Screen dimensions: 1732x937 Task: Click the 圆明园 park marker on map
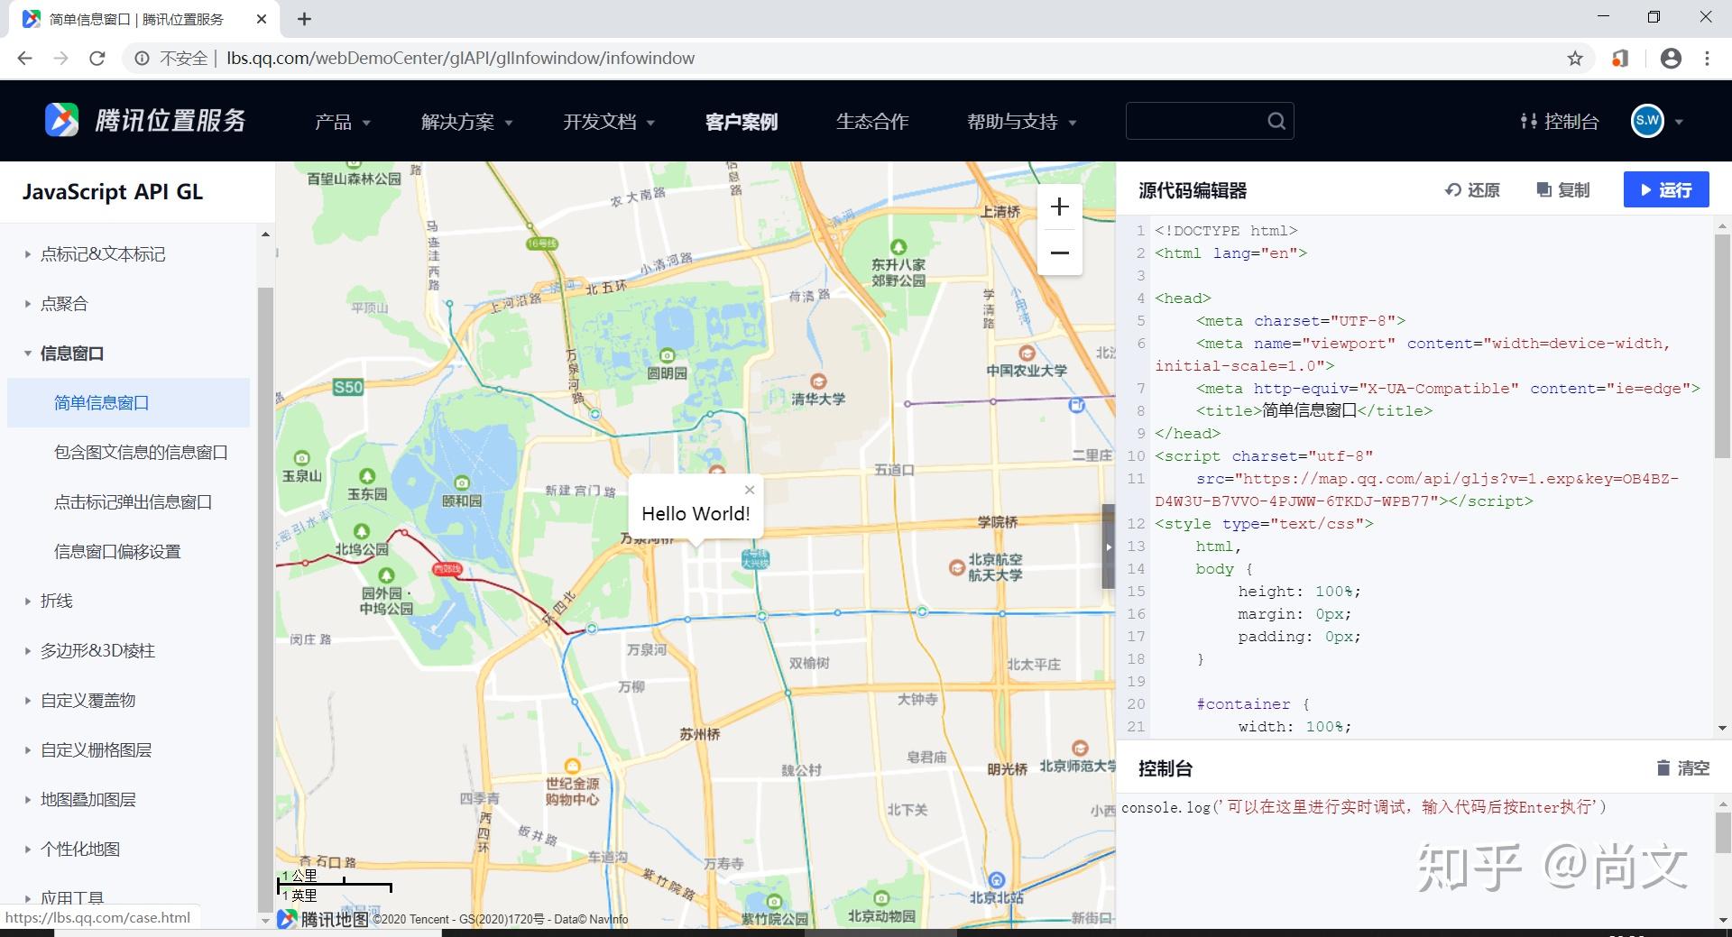coord(667,355)
